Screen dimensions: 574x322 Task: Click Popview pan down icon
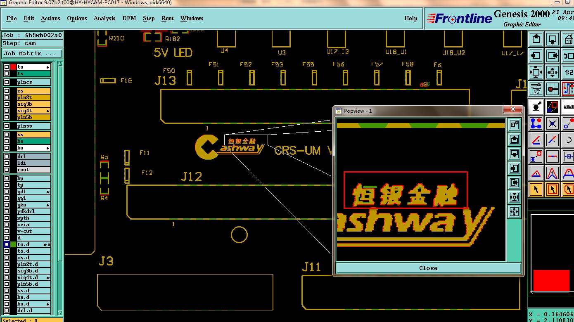(514, 154)
